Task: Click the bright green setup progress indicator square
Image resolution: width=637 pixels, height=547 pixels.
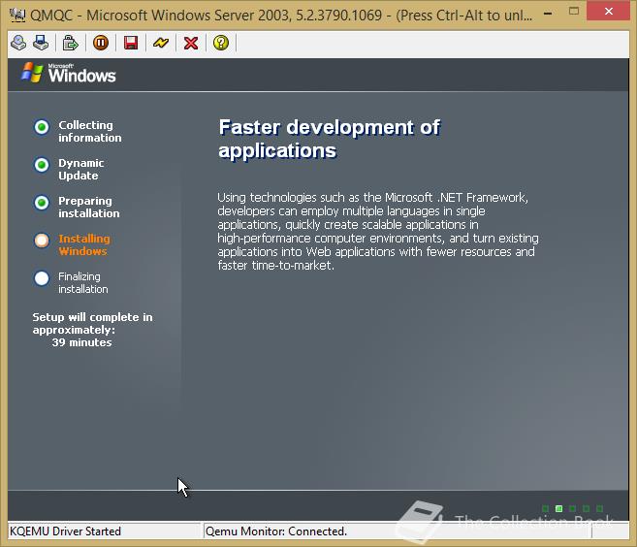Action: tap(559, 508)
